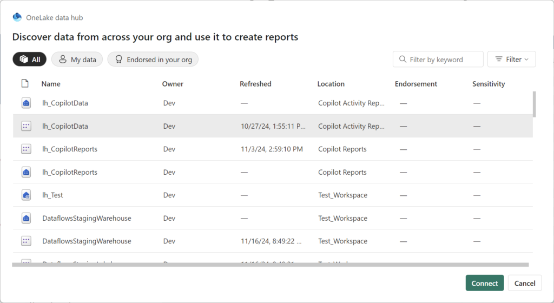Click the vertical scrollbar thumb of the list

pos(534,104)
